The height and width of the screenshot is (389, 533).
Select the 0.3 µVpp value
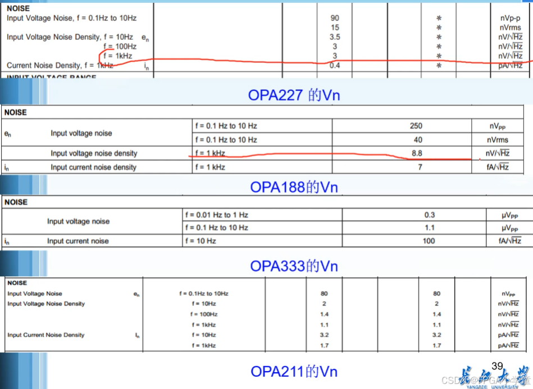[x=430, y=215]
